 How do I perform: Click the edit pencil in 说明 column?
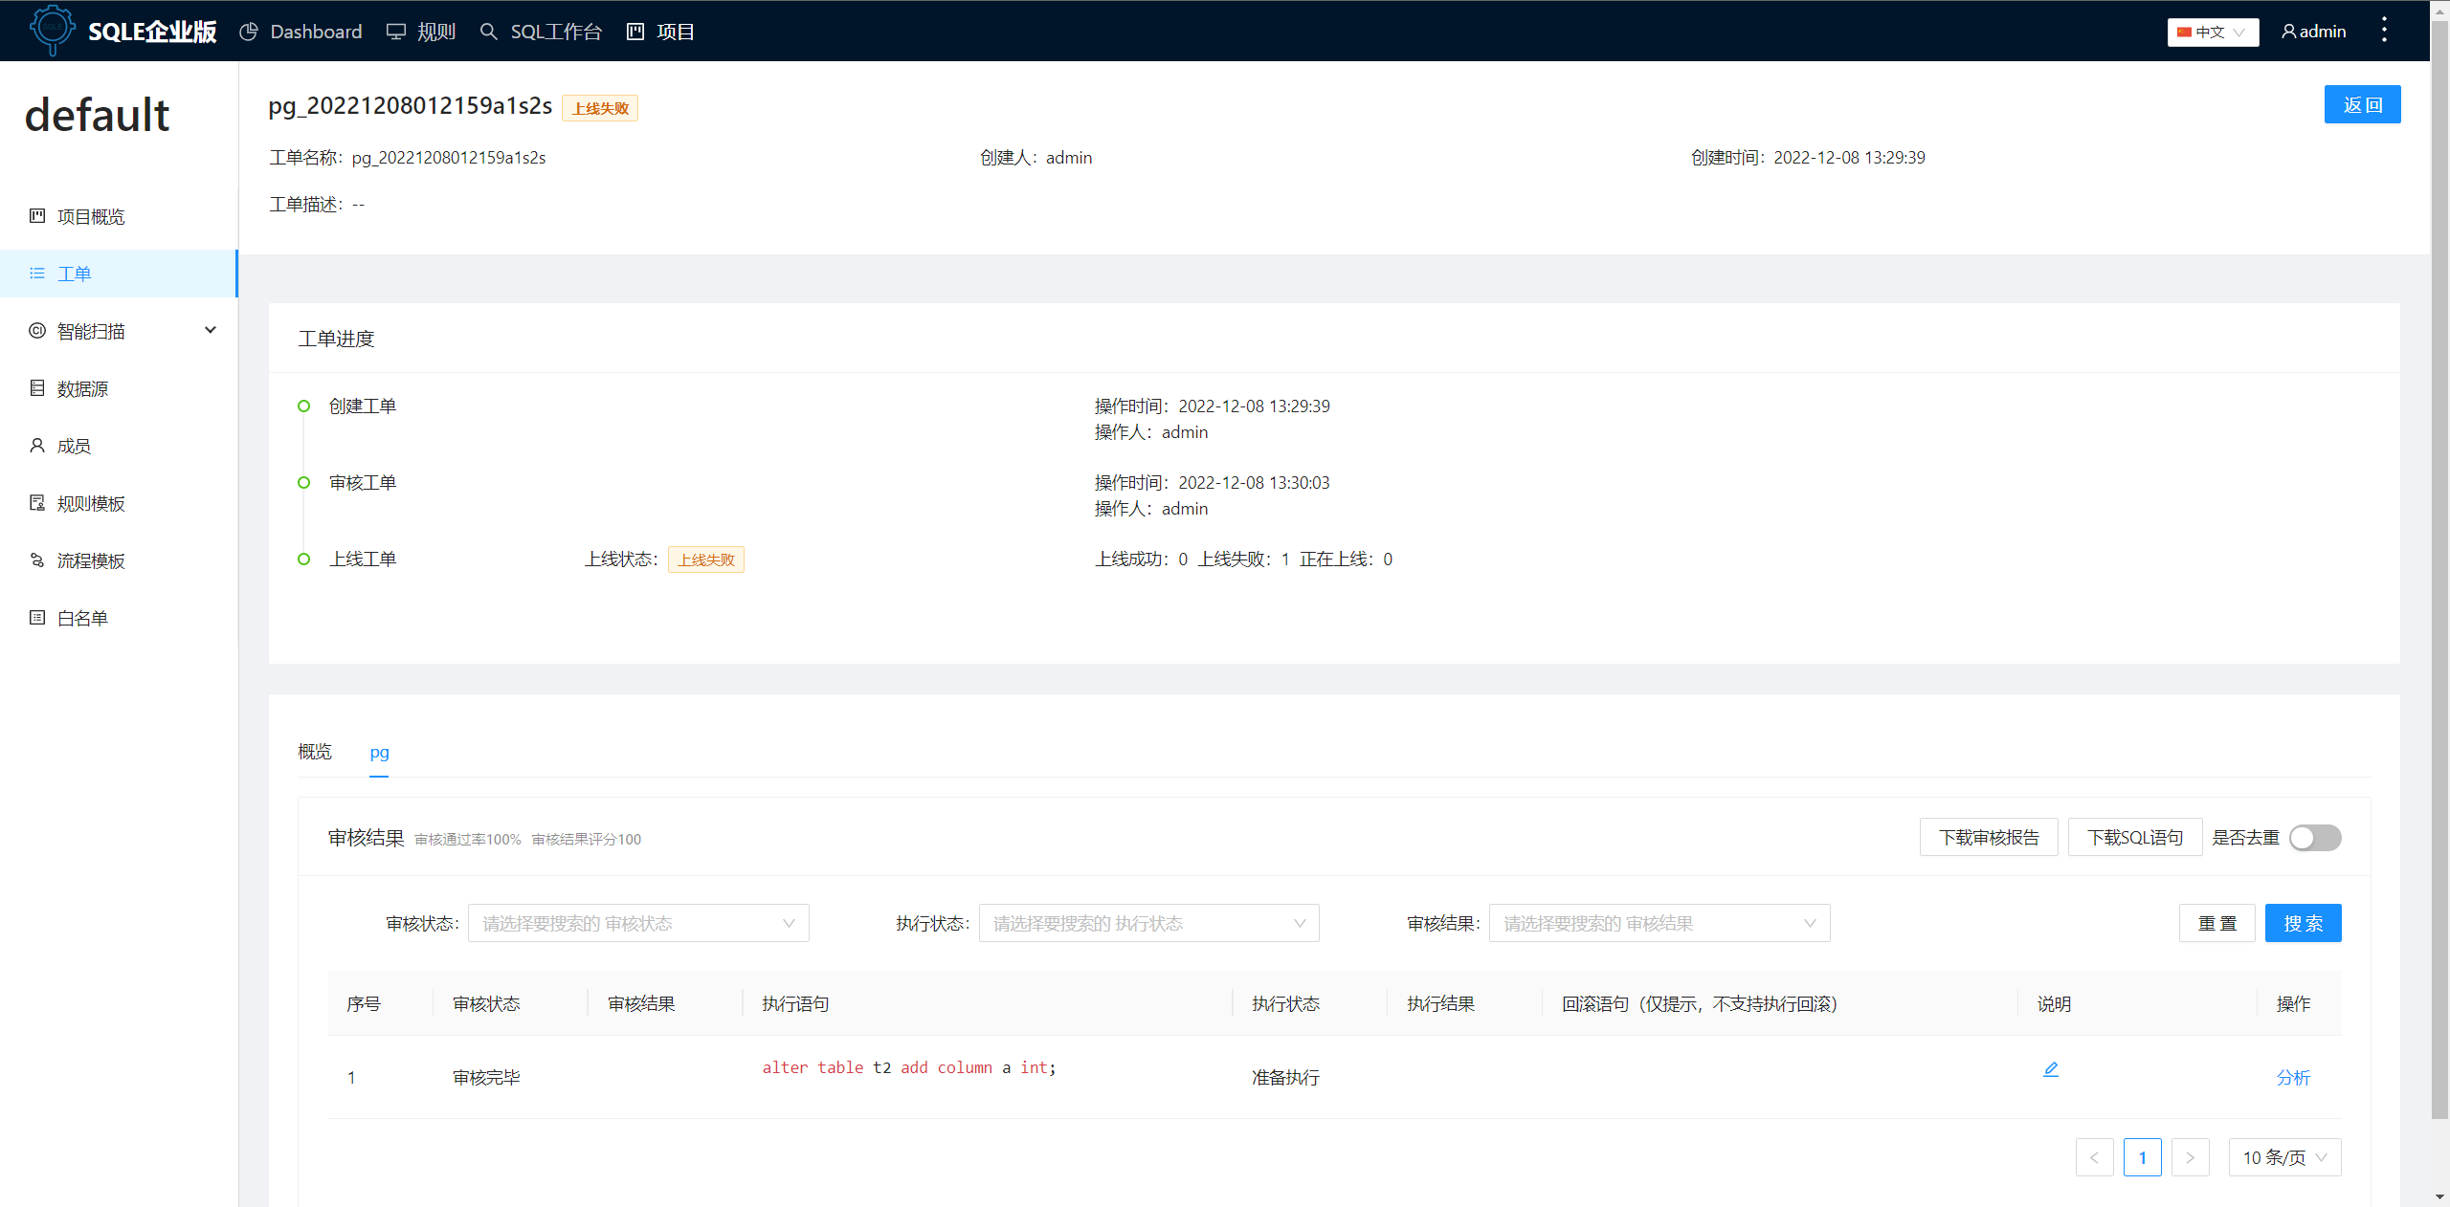click(x=2051, y=1068)
